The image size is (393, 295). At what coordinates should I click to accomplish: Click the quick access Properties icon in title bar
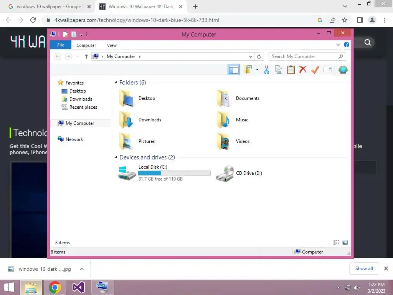(x=65, y=34)
